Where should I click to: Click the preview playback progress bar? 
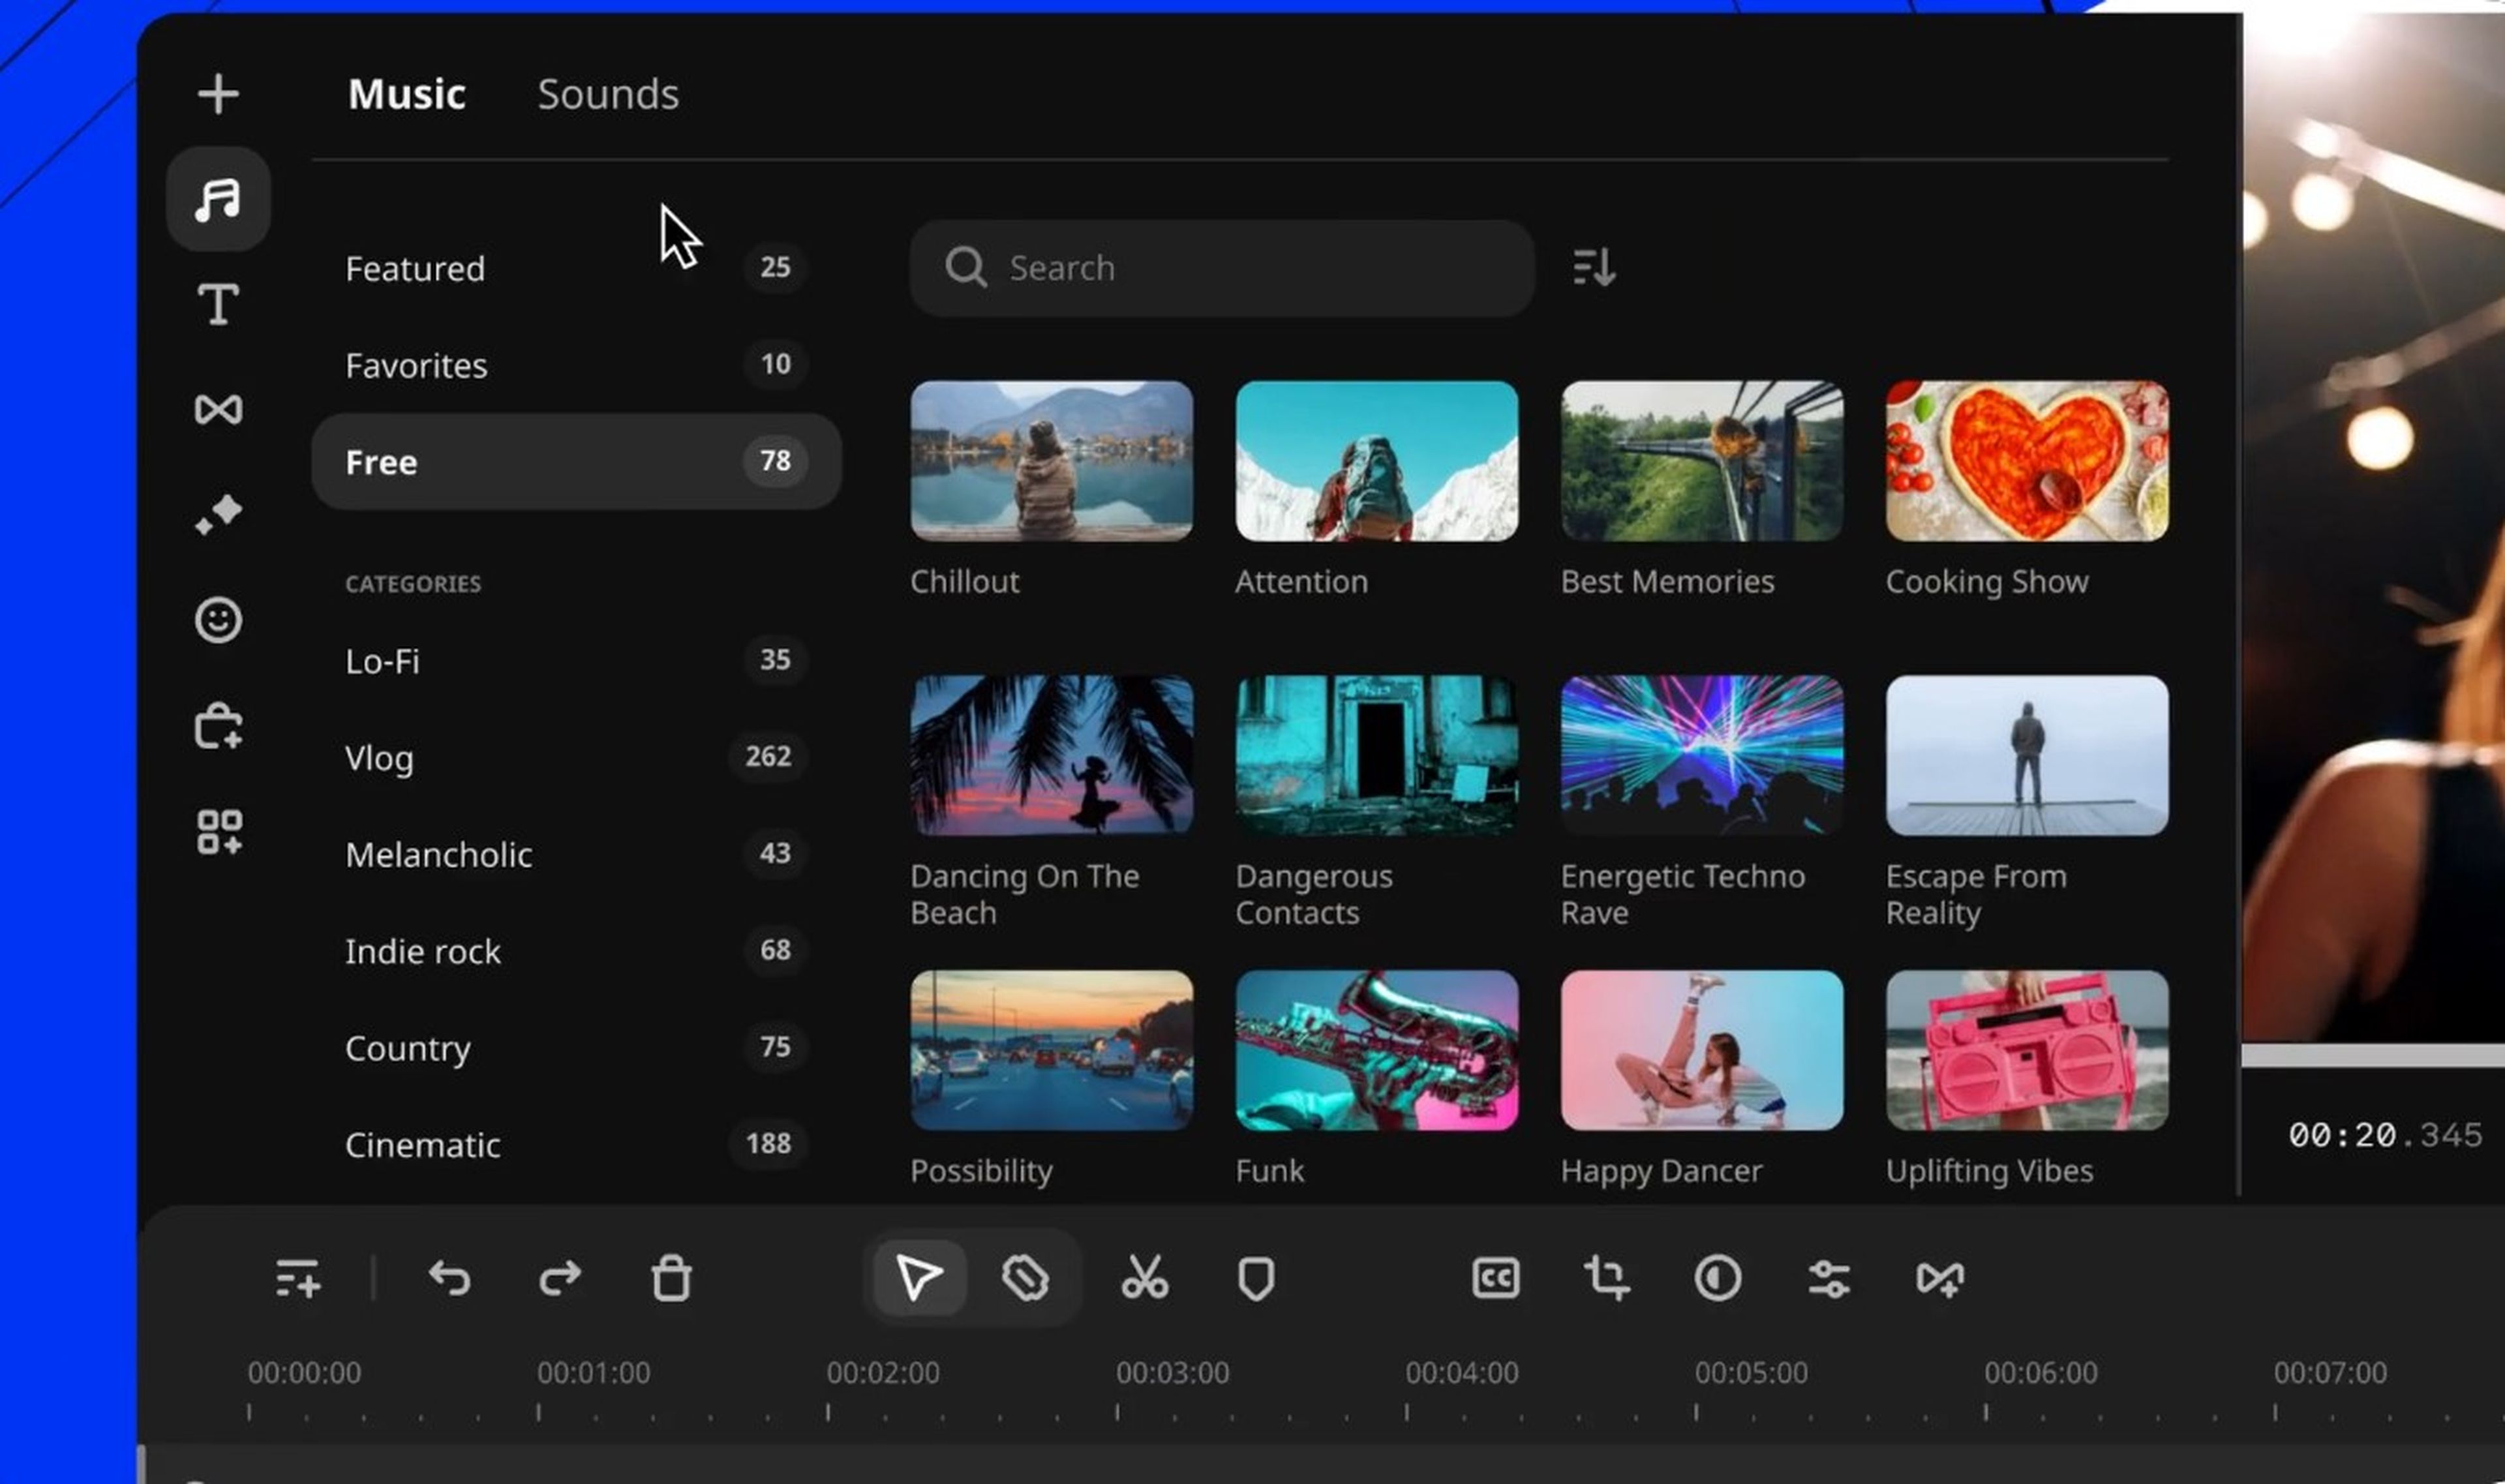coord(2373,1055)
